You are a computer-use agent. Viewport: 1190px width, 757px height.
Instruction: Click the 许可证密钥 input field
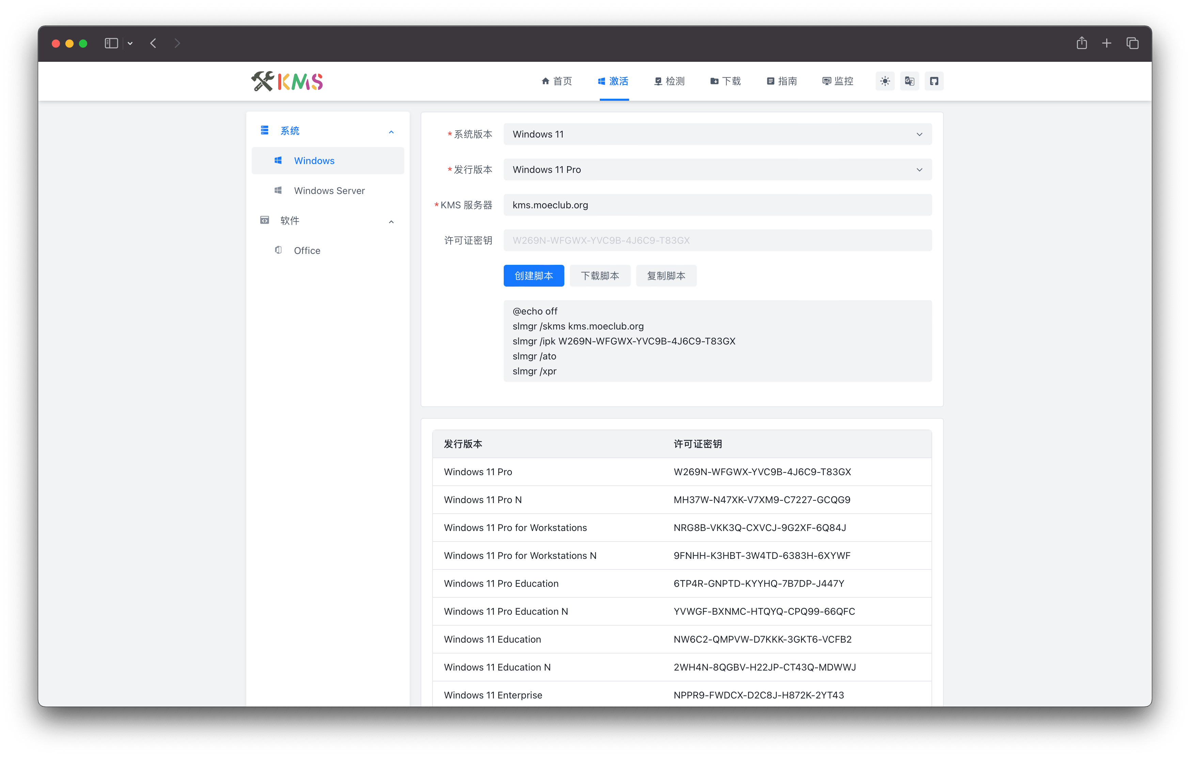coord(718,241)
